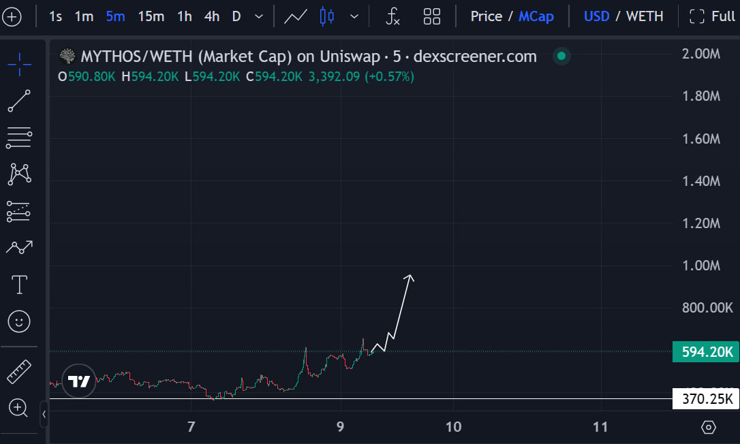Image resolution: width=740 pixels, height=444 pixels.
Task: Select the arrow path annotation tool
Action: [x=19, y=247]
